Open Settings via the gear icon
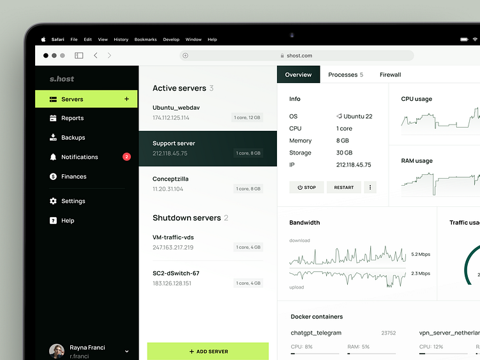The height and width of the screenshot is (360, 480). click(x=53, y=201)
